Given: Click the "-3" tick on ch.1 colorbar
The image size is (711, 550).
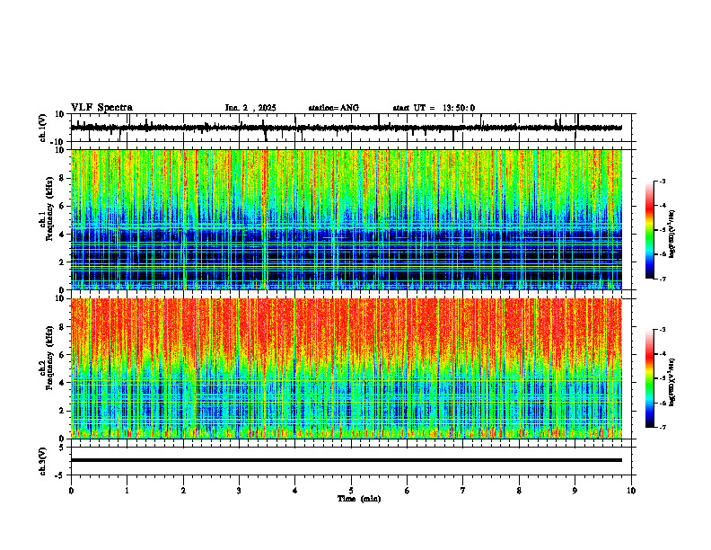Looking at the screenshot, I should tap(663, 181).
